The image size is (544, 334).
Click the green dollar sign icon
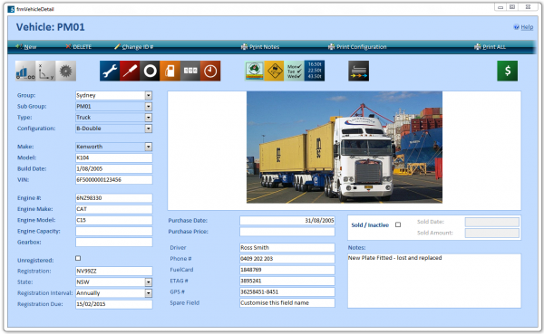click(x=507, y=71)
